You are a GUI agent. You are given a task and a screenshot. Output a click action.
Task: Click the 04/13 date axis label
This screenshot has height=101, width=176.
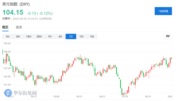click(34, 97)
